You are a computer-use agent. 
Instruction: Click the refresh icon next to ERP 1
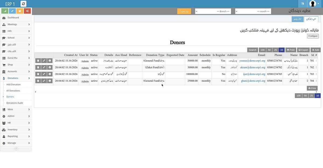pyautogui.click(x=23, y=4)
